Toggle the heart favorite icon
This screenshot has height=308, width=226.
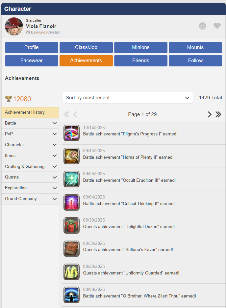coord(217,26)
